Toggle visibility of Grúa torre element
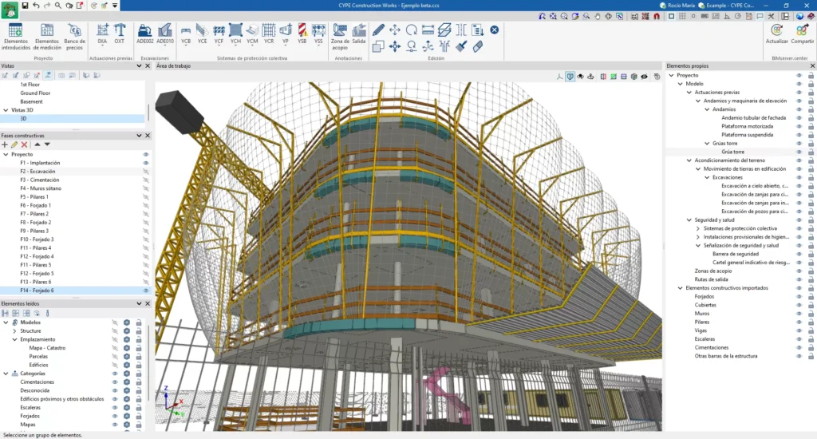The height and width of the screenshot is (439, 817). pos(799,152)
